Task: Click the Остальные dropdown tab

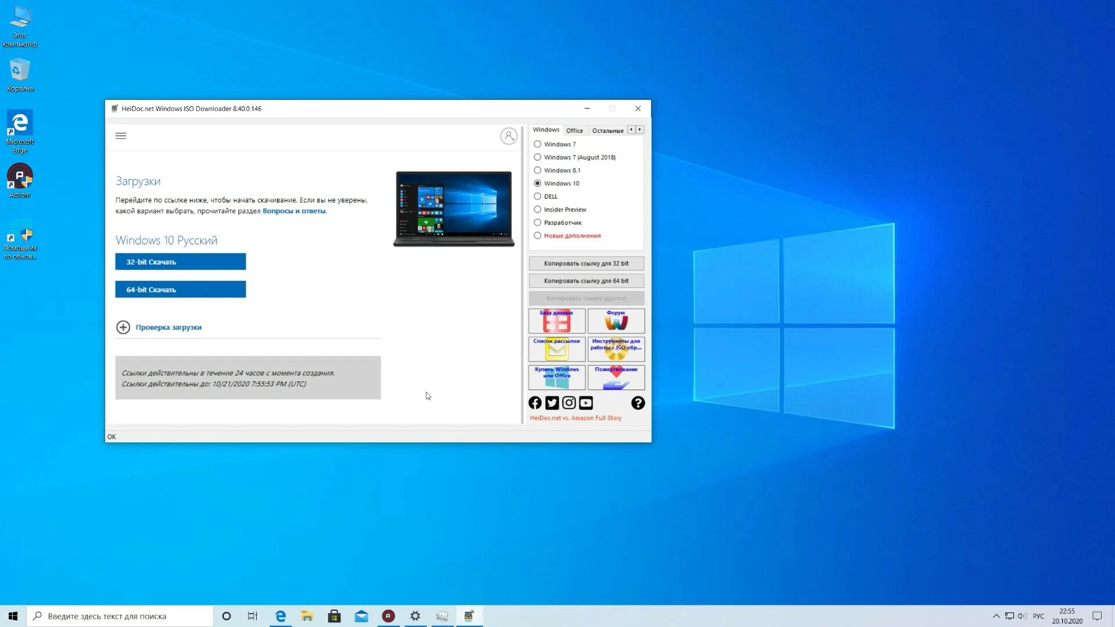Action: [x=608, y=130]
